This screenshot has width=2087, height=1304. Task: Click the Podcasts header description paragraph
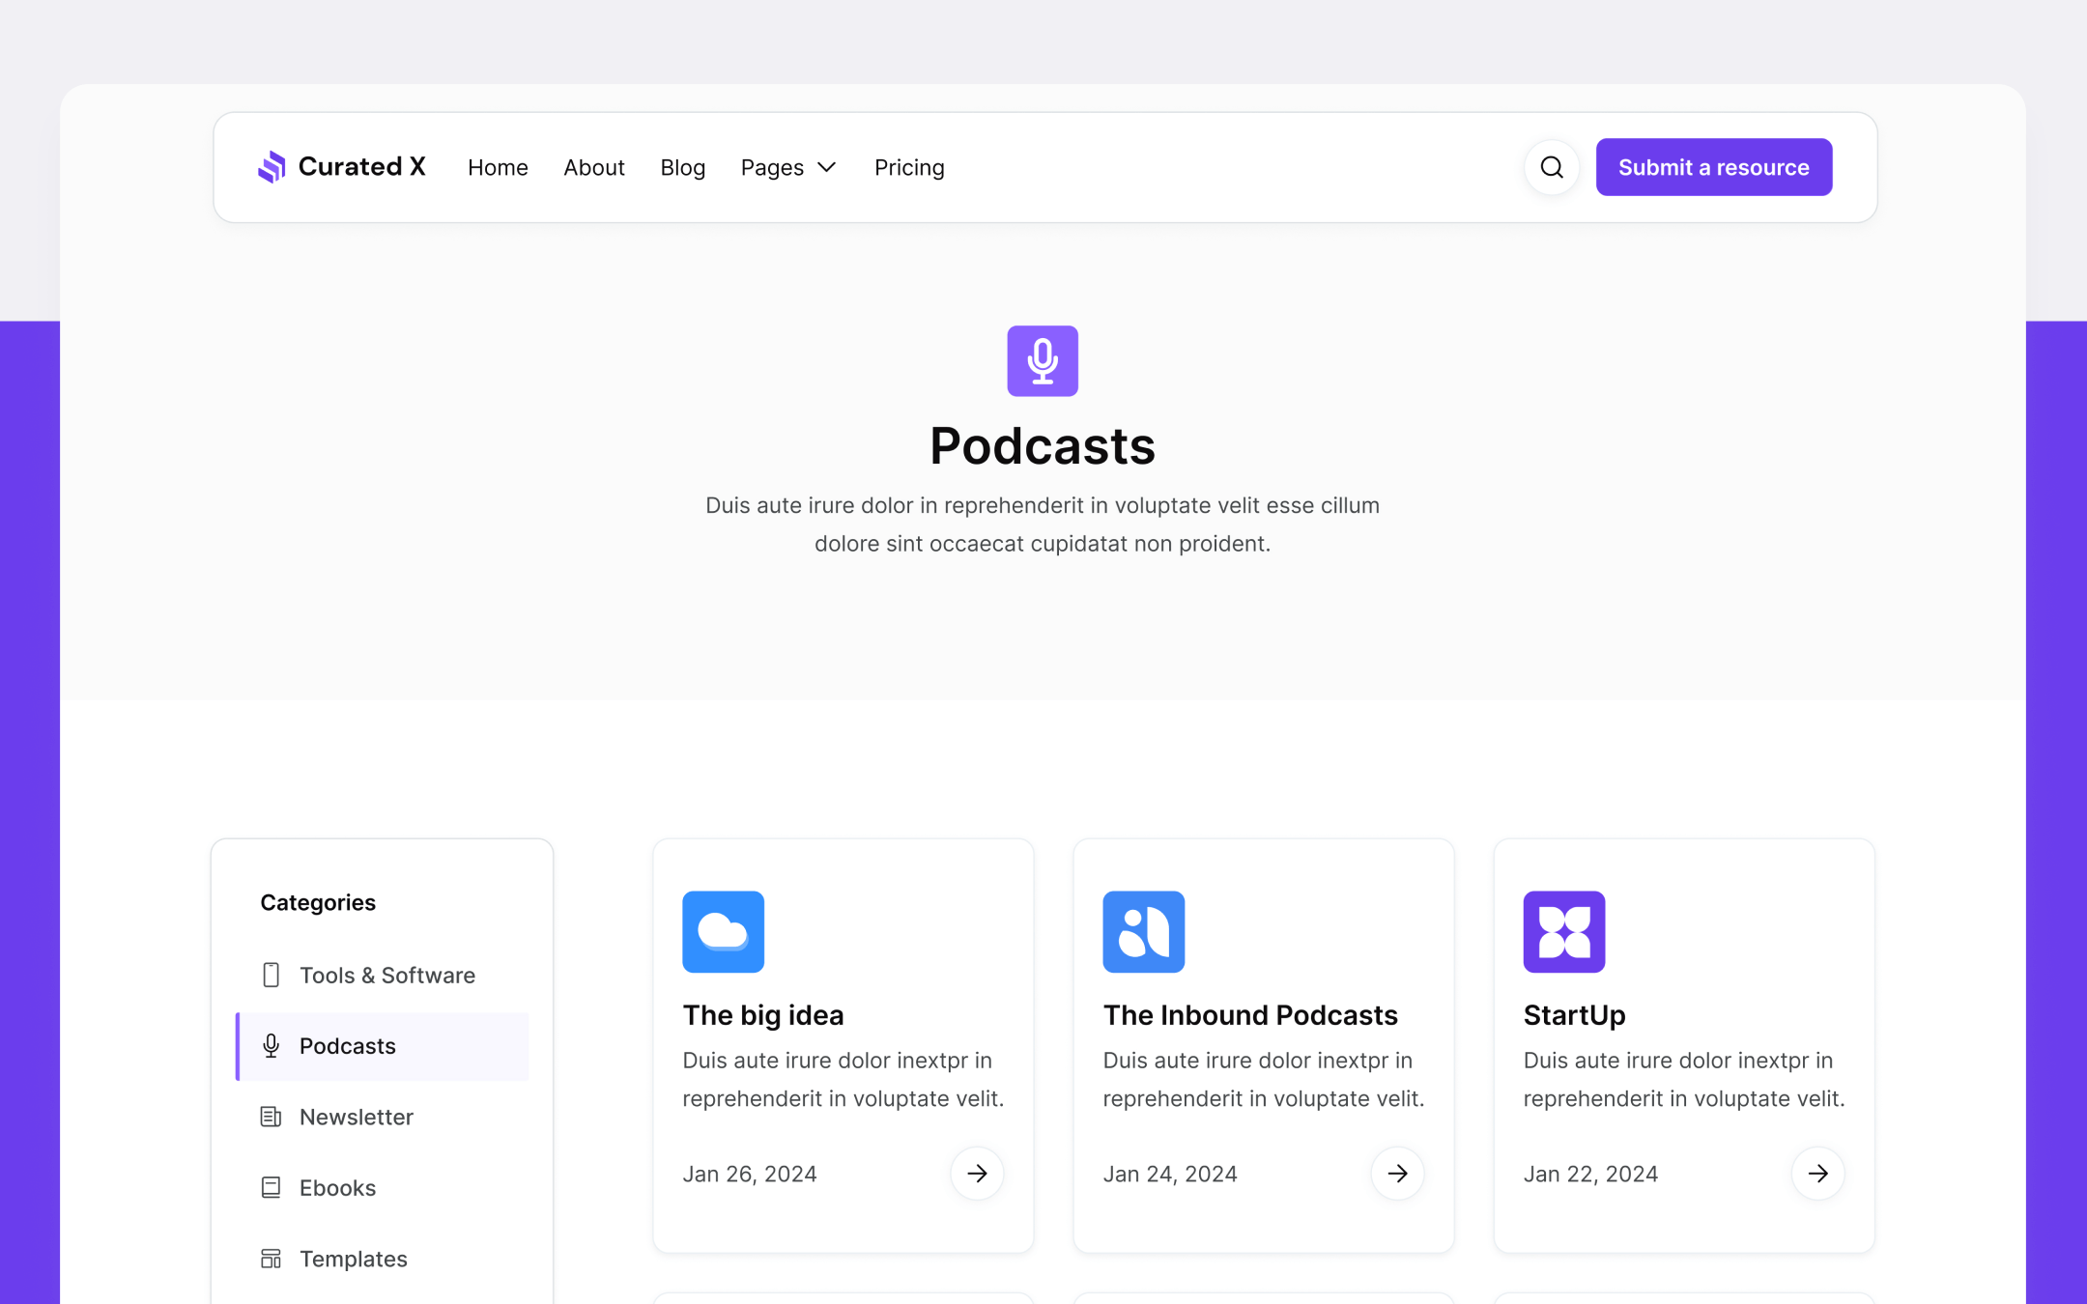tap(1043, 524)
